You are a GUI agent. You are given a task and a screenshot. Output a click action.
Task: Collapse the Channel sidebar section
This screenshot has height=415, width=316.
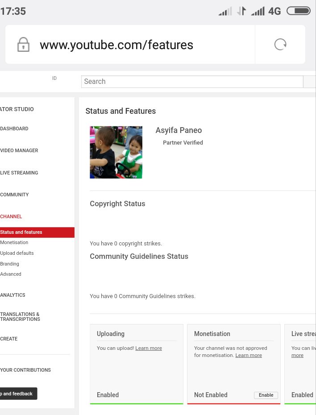click(x=11, y=216)
